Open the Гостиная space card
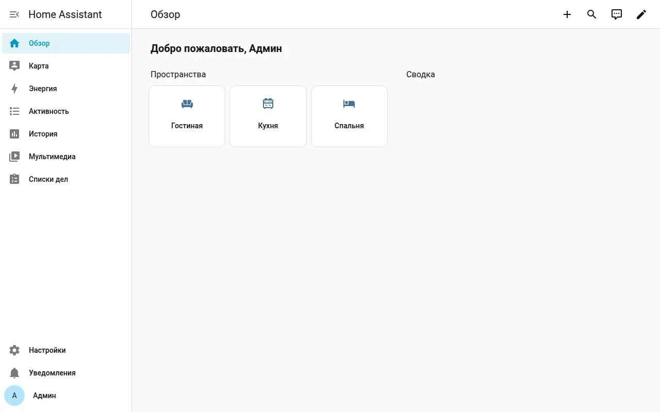The image size is (660, 412). (x=187, y=116)
